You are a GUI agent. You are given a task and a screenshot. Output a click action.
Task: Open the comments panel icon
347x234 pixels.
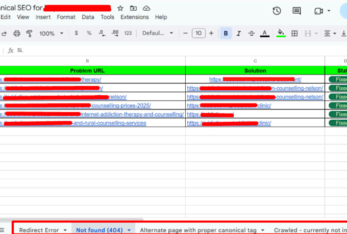pyautogui.click(x=296, y=11)
